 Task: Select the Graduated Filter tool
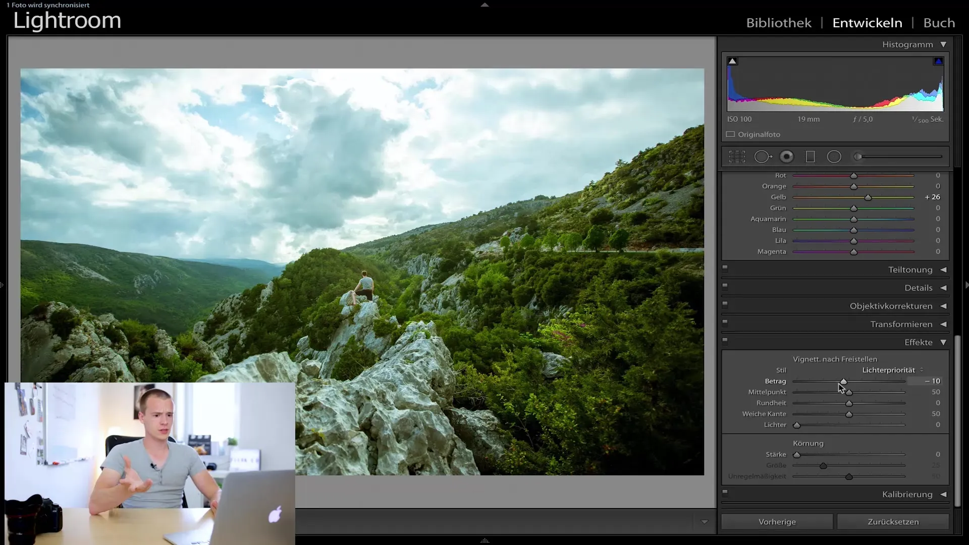[x=810, y=157]
